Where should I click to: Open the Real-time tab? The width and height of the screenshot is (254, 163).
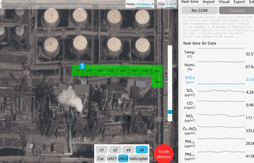[x=190, y=2]
